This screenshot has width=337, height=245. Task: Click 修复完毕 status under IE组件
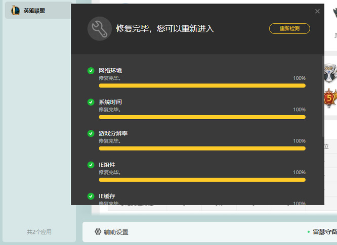[110, 172]
